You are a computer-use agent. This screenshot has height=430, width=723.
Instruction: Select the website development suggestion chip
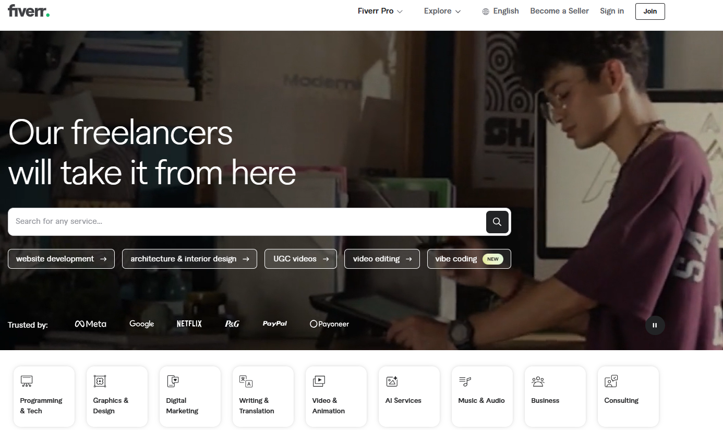click(61, 259)
